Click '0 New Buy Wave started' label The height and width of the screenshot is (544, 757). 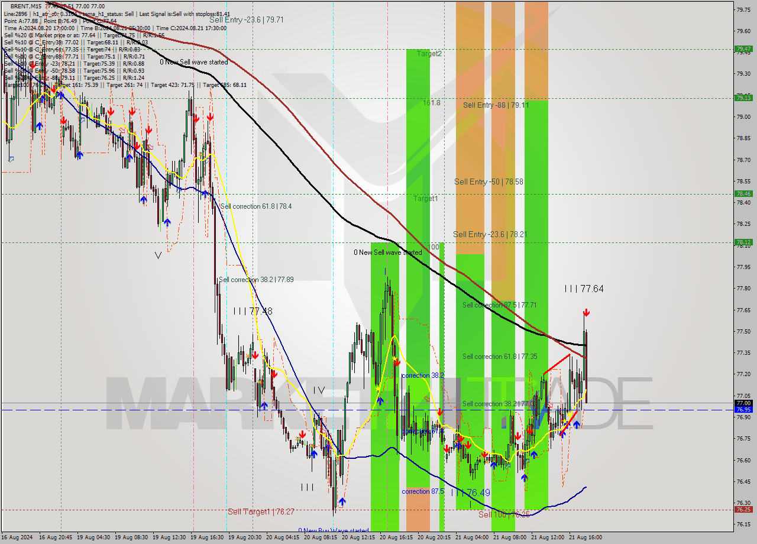click(x=334, y=531)
